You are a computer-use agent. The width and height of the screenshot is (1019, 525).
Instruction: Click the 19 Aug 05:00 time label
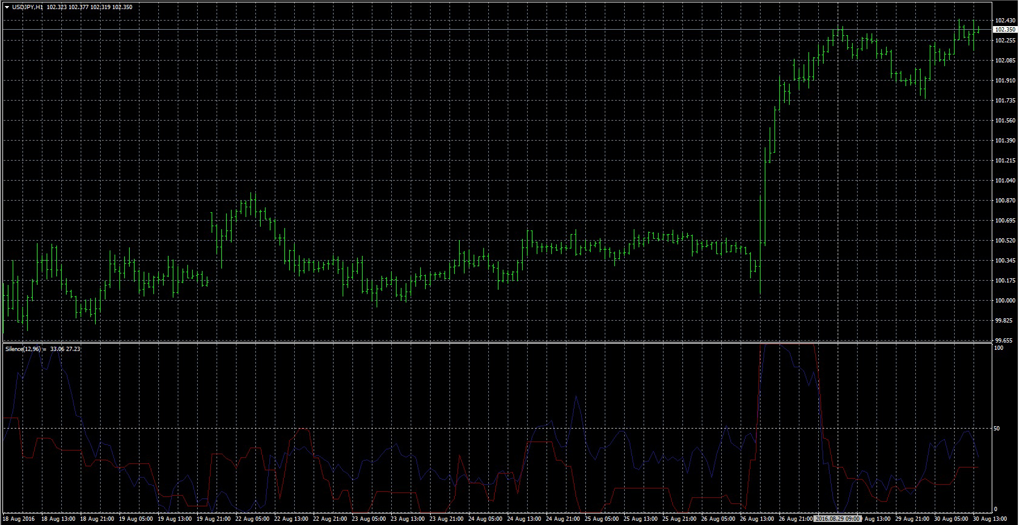[x=136, y=519]
